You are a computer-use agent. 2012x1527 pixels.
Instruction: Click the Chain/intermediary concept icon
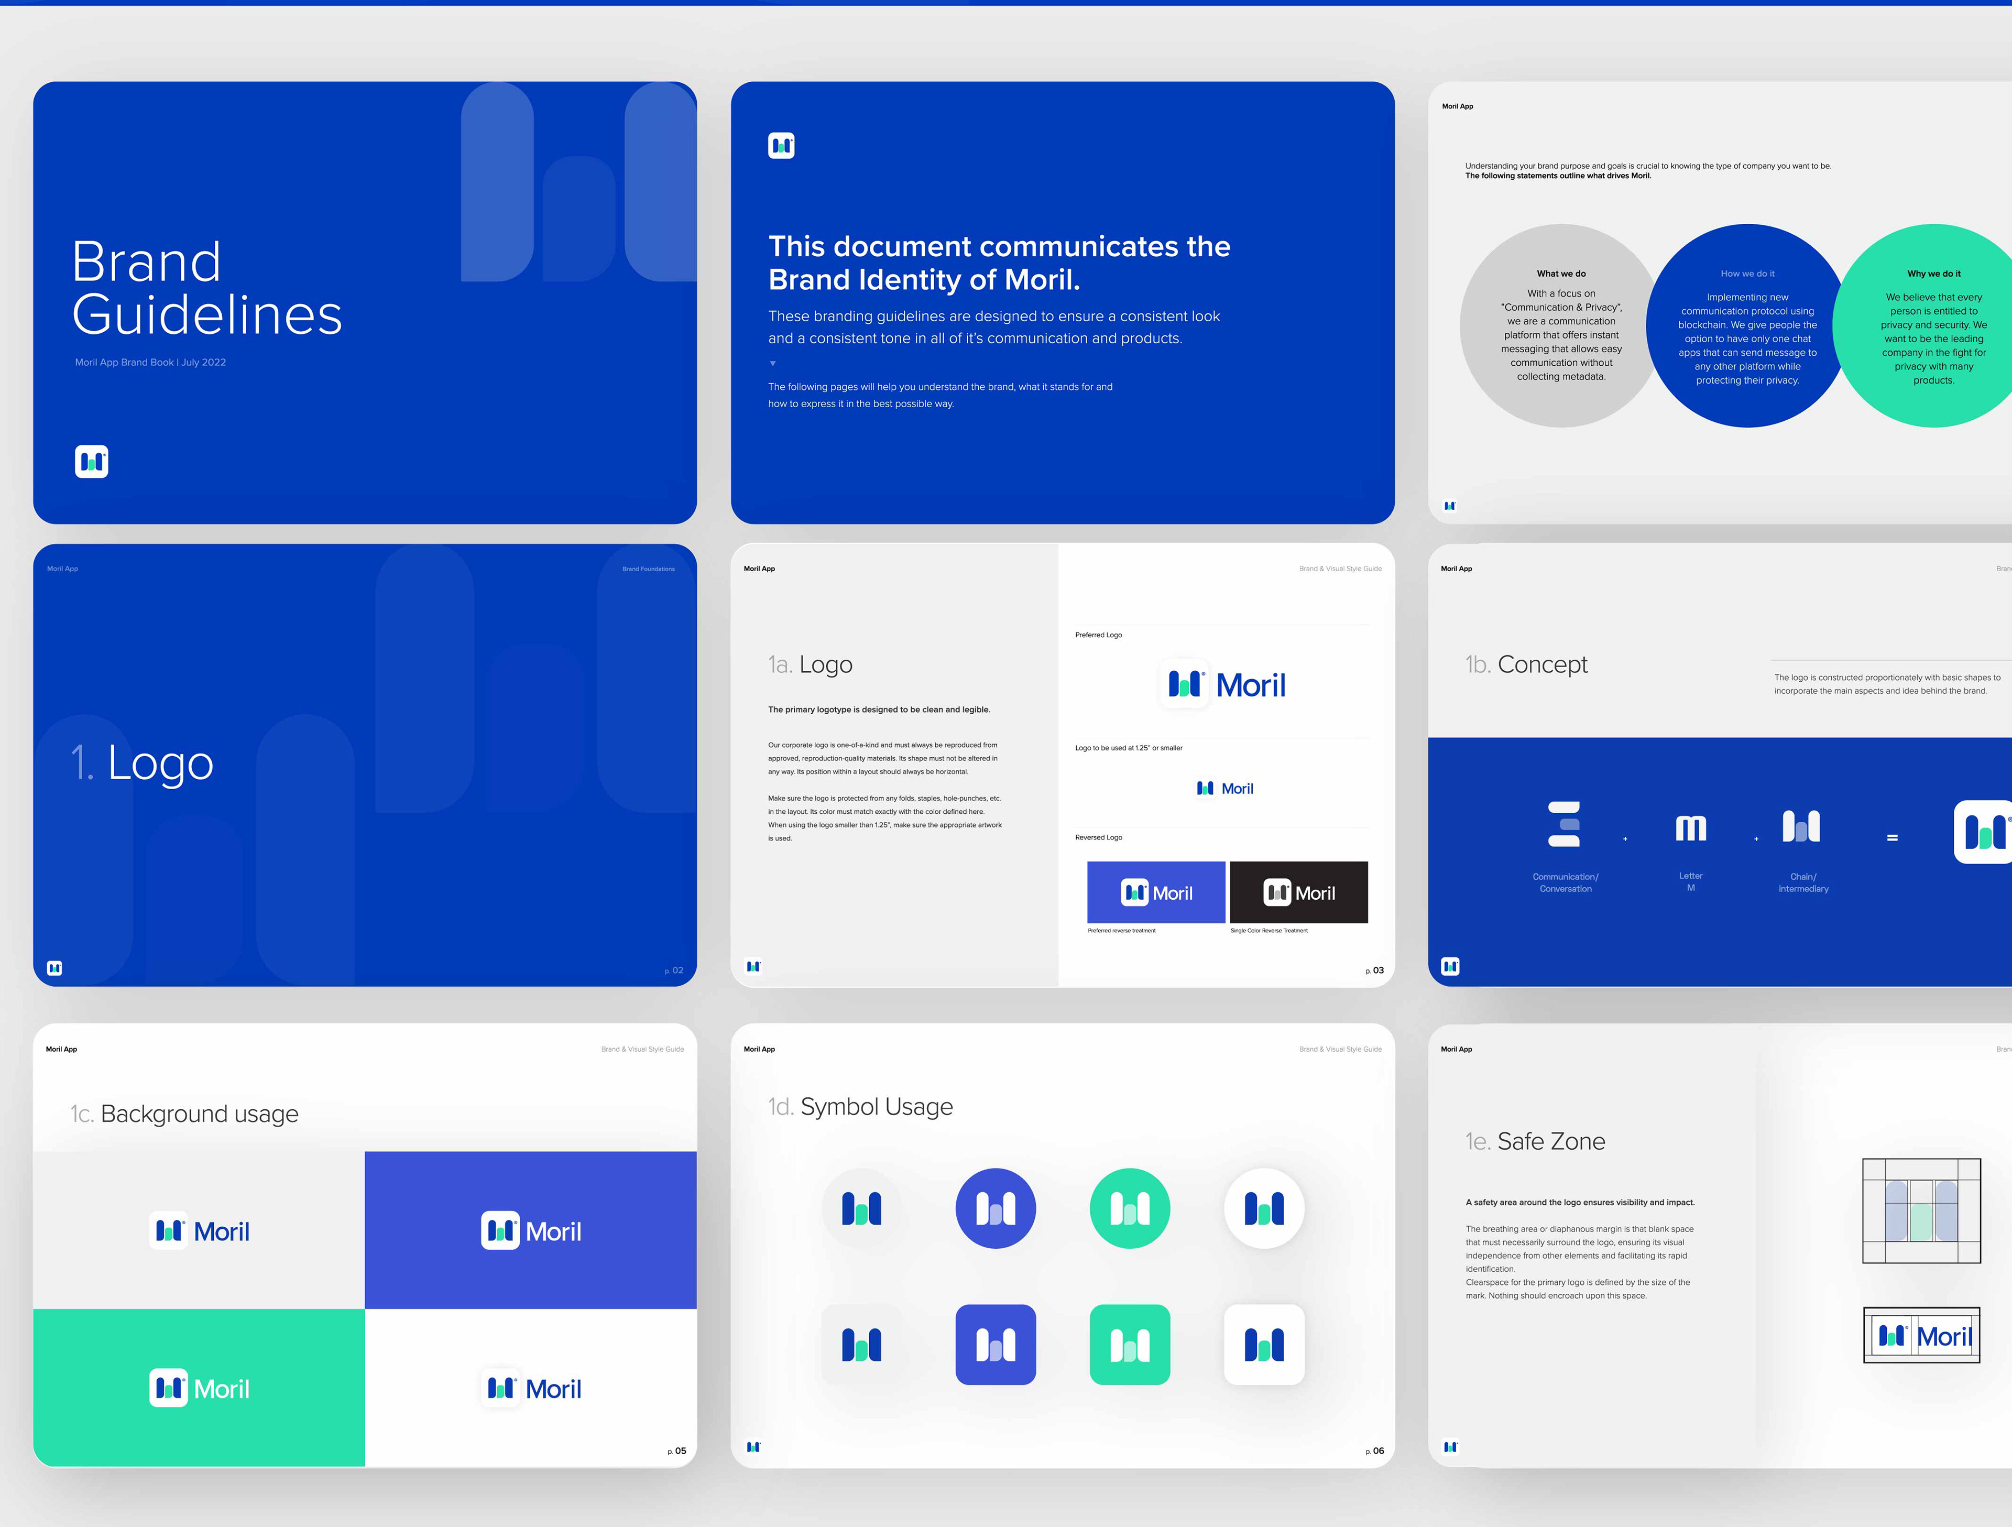tap(1801, 826)
